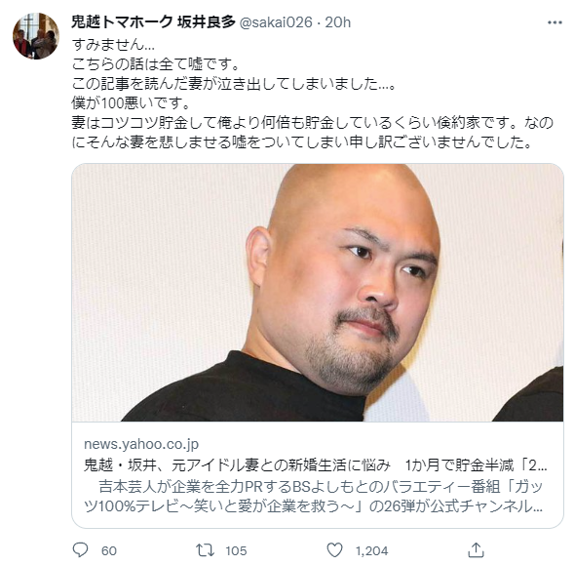
Task: Open the share tweet icon
Action: tap(476, 550)
